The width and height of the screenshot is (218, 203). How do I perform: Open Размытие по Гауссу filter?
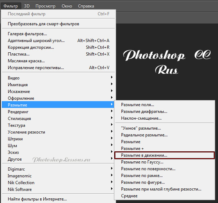click(164, 162)
